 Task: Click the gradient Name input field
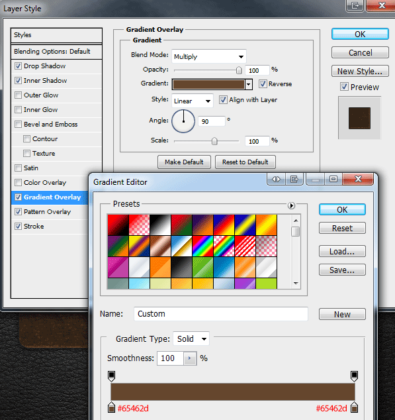pos(221,314)
